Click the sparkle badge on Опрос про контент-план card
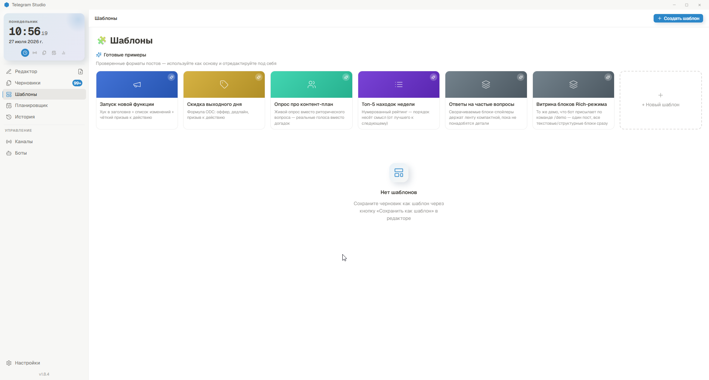The height and width of the screenshot is (380, 709). tap(346, 77)
